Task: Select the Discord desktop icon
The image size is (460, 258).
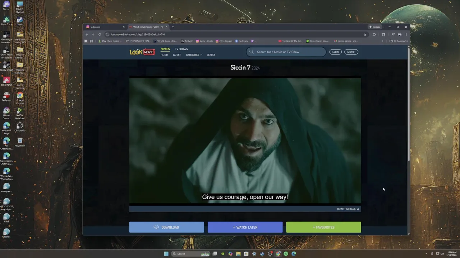Action: click(6, 6)
